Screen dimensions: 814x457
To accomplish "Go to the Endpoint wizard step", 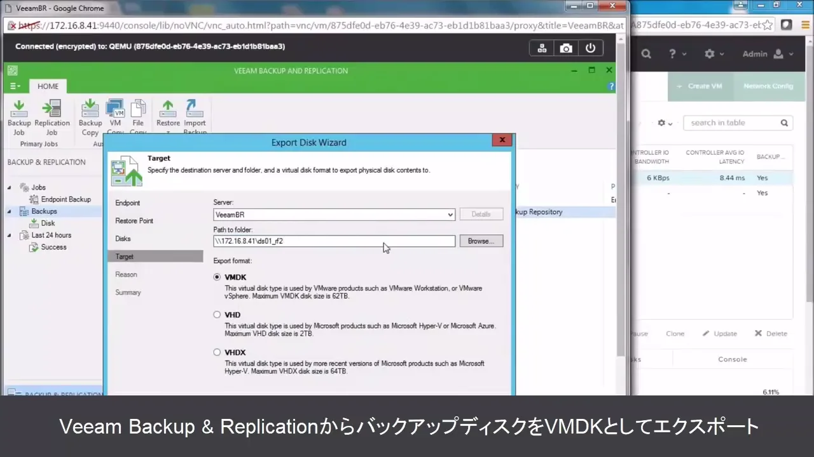I will click(x=128, y=203).
